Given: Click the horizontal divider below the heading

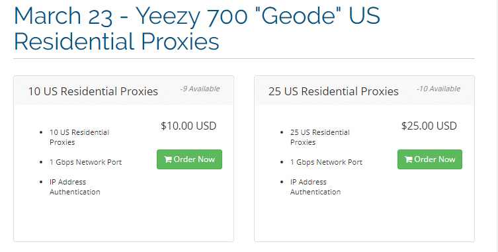Looking at the screenshot, I should pyautogui.click(x=244, y=58).
